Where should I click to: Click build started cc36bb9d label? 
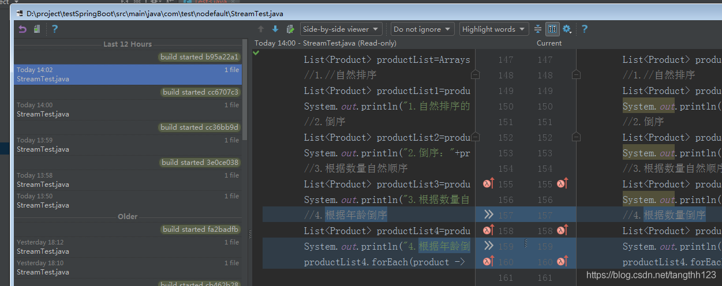coord(199,127)
